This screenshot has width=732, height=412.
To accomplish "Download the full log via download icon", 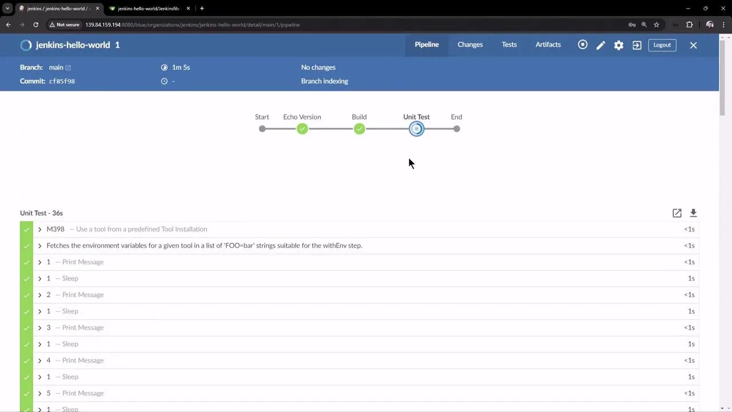I will 693,213.
